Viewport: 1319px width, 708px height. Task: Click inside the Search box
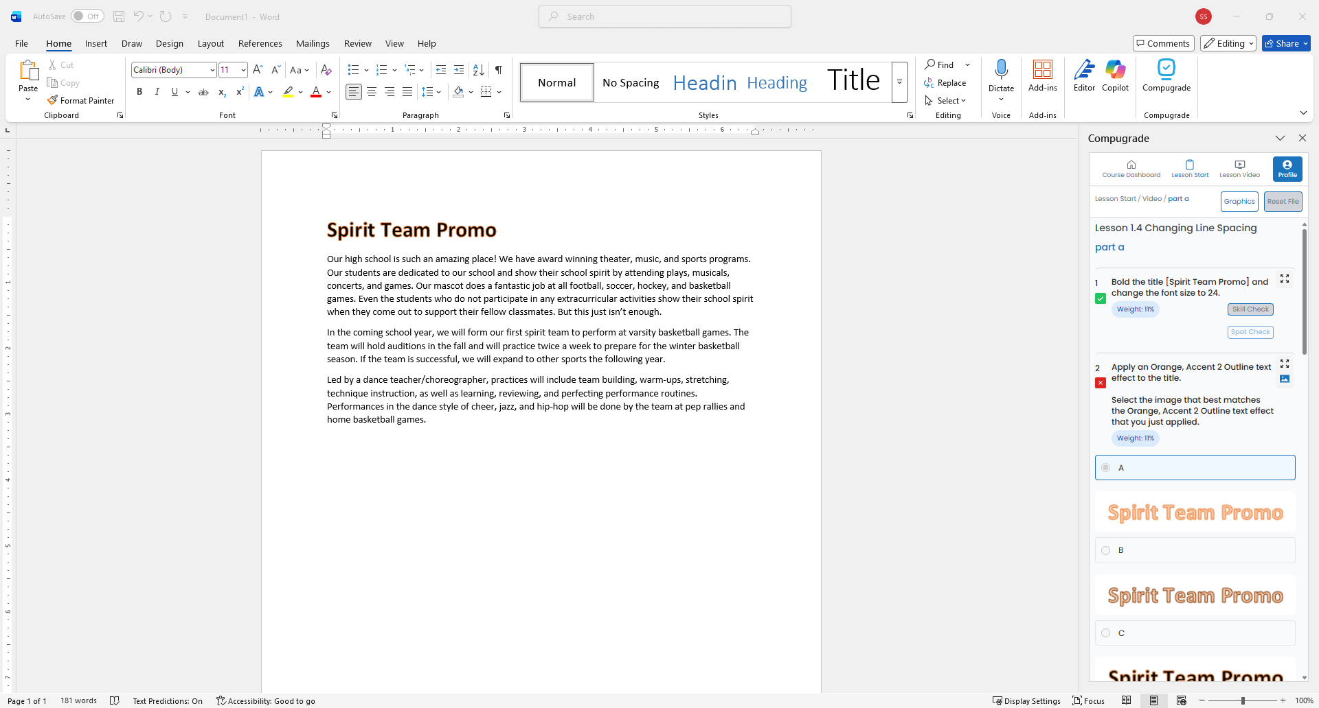click(x=664, y=16)
